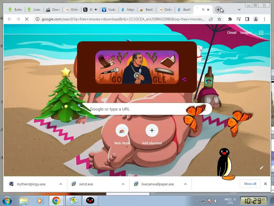Open the Extensions puzzle icon
Image resolution: width=274 pixels, height=206 pixels.
click(x=230, y=19)
